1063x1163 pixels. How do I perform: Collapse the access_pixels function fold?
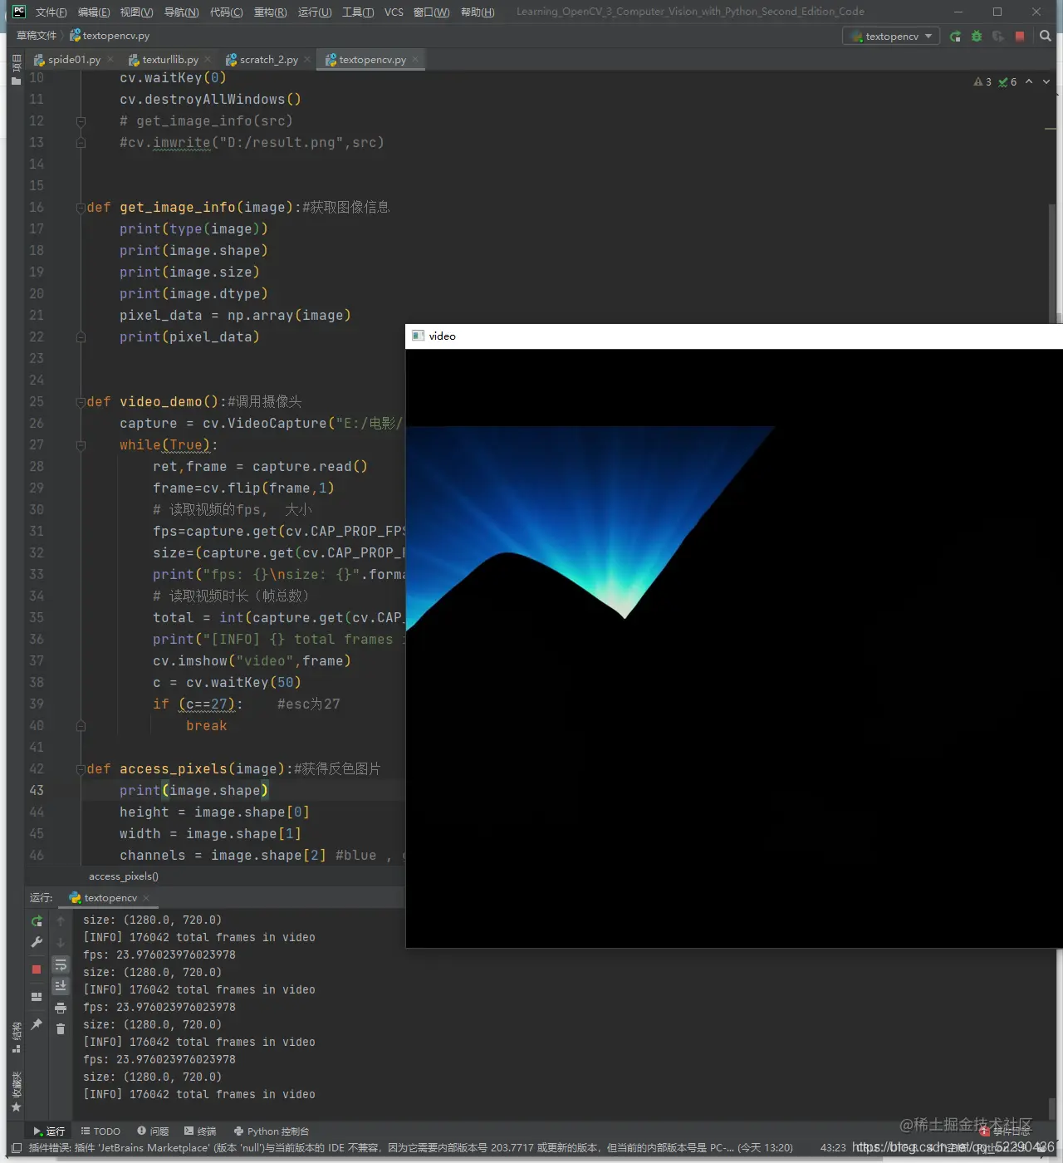pos(81,769)
